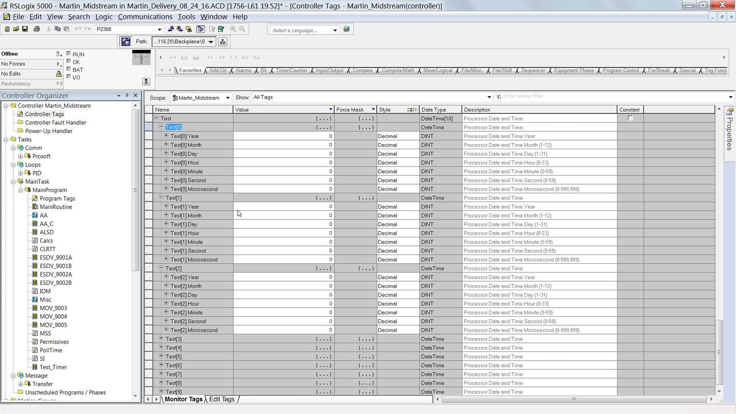Expand the Test[7] tag row
The height and width of the screenshot is (414, 736).
[161, 374]
